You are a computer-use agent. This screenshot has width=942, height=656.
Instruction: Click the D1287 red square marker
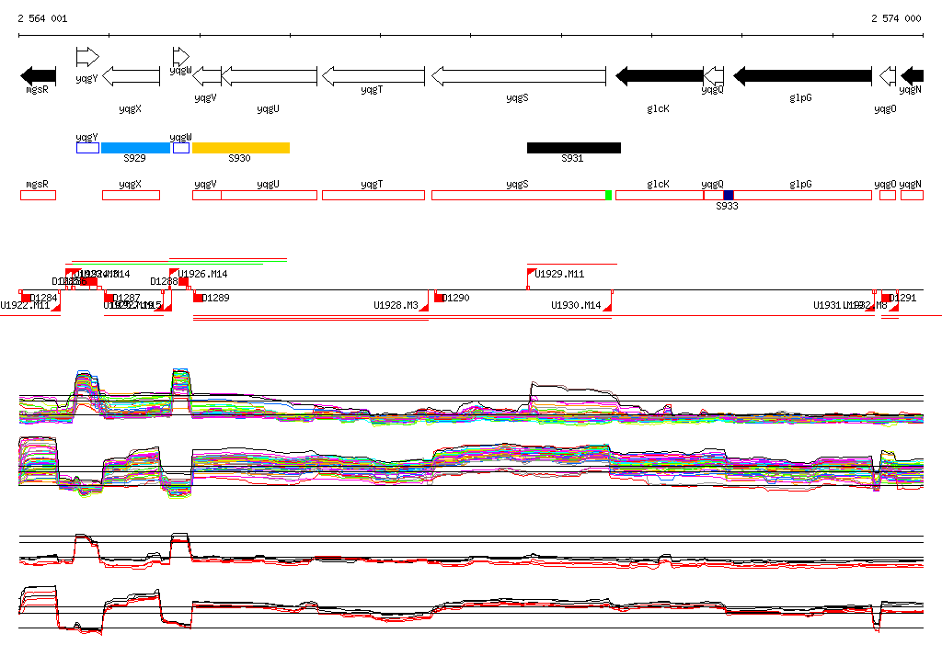(109, 298)
